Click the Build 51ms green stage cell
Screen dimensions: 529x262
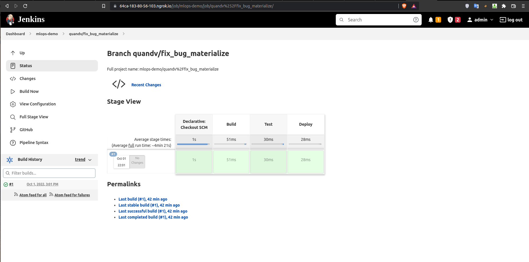click(x=231, y=162)
